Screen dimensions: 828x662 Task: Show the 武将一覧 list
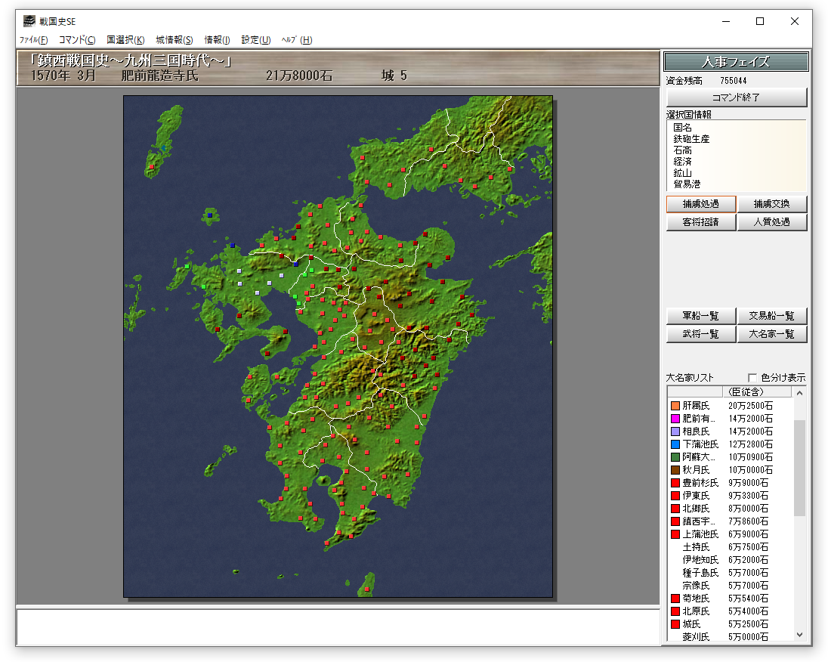700,334
